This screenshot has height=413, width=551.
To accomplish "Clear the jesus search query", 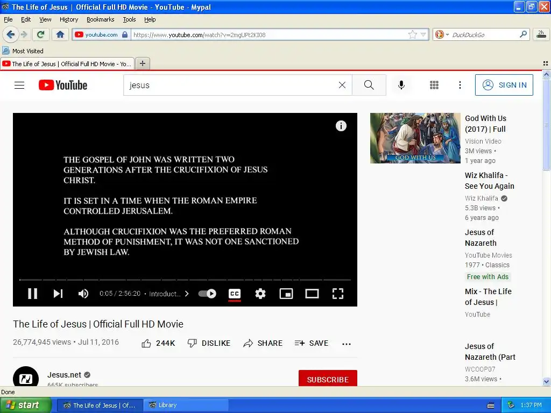I will click(x=342, y=85).
